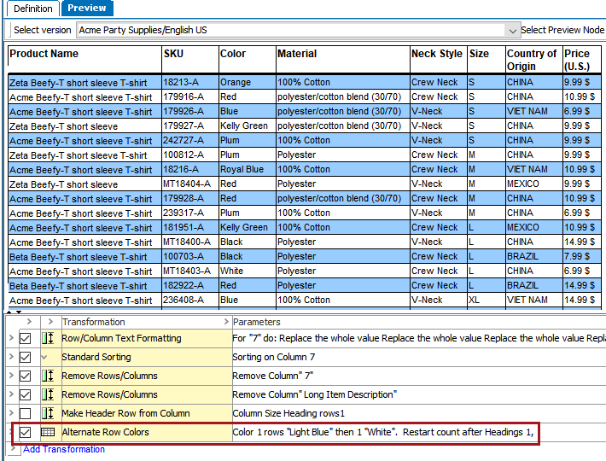Expand the Row/Column Text Formatting row arrow

click(x=10, y=339)
